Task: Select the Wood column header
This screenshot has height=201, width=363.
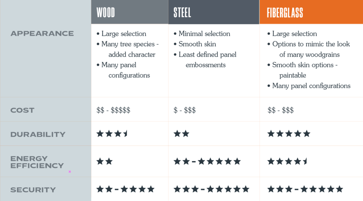Action: point(106,13)
